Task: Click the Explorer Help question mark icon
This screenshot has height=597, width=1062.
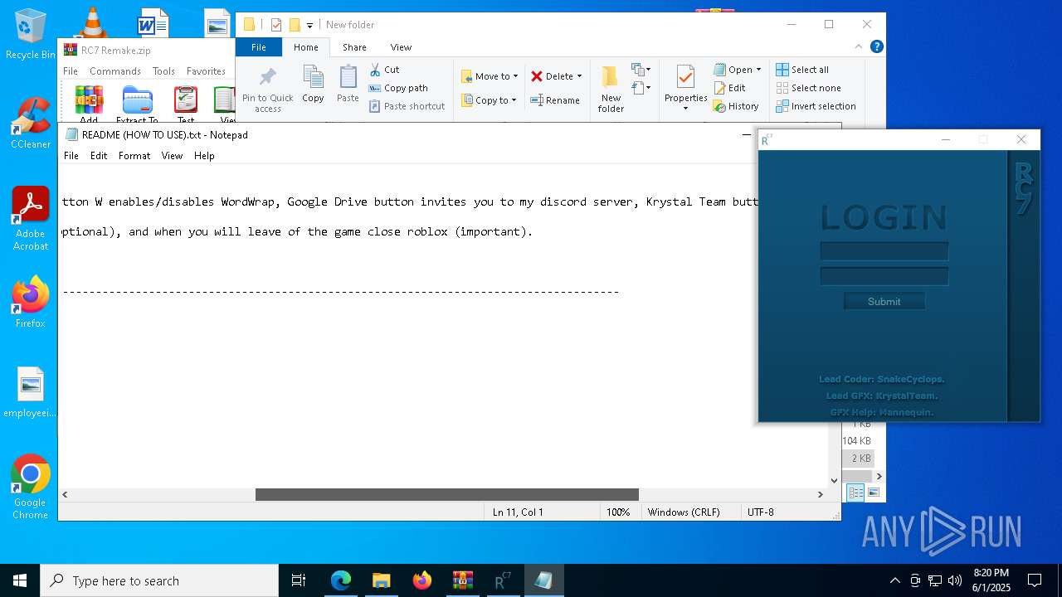Action: [876, 47]
